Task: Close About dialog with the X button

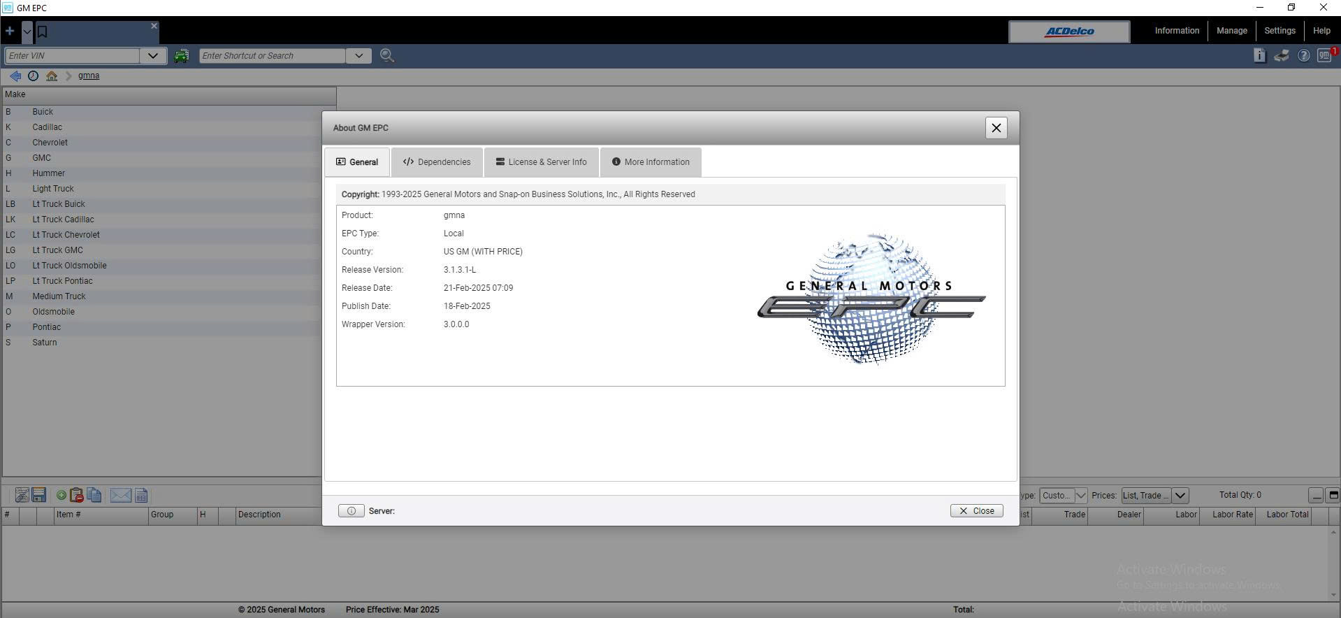Action: click(x=996, y=128)
